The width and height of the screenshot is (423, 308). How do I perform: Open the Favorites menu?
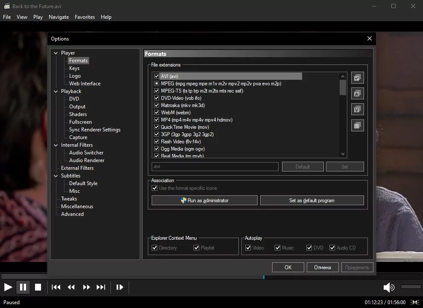[85, 17]
